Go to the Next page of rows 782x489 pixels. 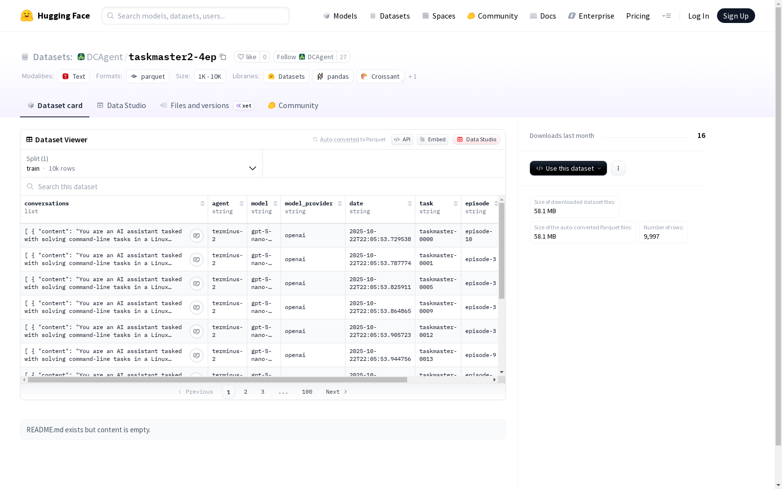pyautogui.click(x=337, y=392)
